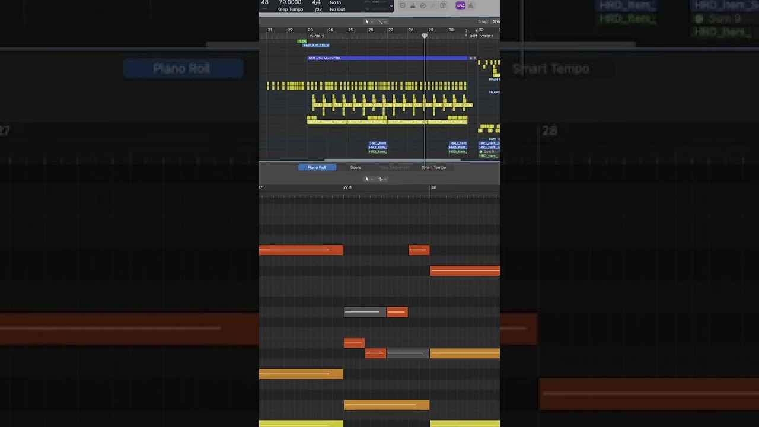Open the Tuner from the control bar
This screenshot has height=427, width=759.
coord(432,5)
